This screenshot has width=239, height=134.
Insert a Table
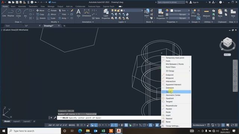pos(96,18)
